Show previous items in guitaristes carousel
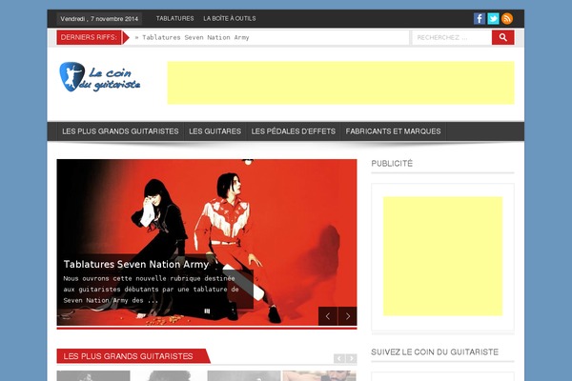This screenshot has width=572, height=381. 339,358
